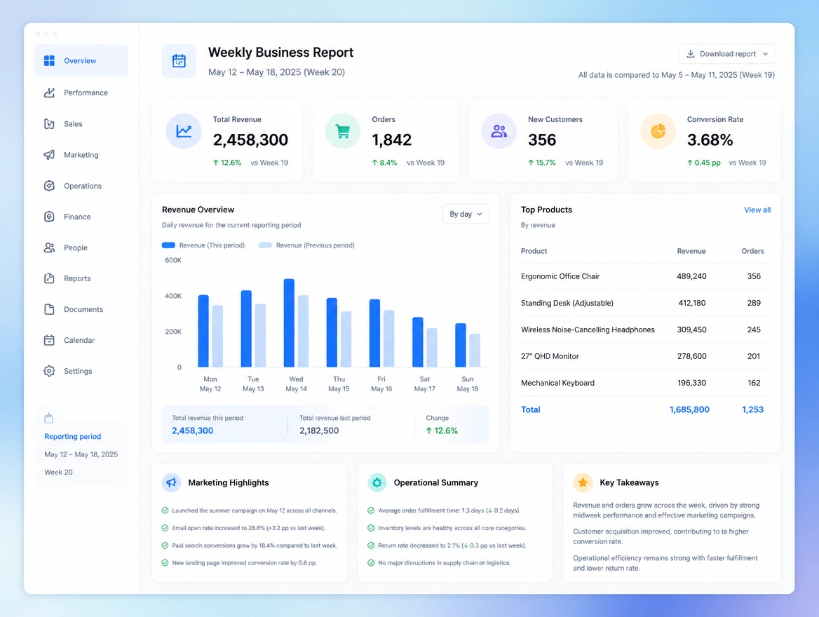
Task: Click the Finance shield icon in the sidebar
Action: [49, 216]
